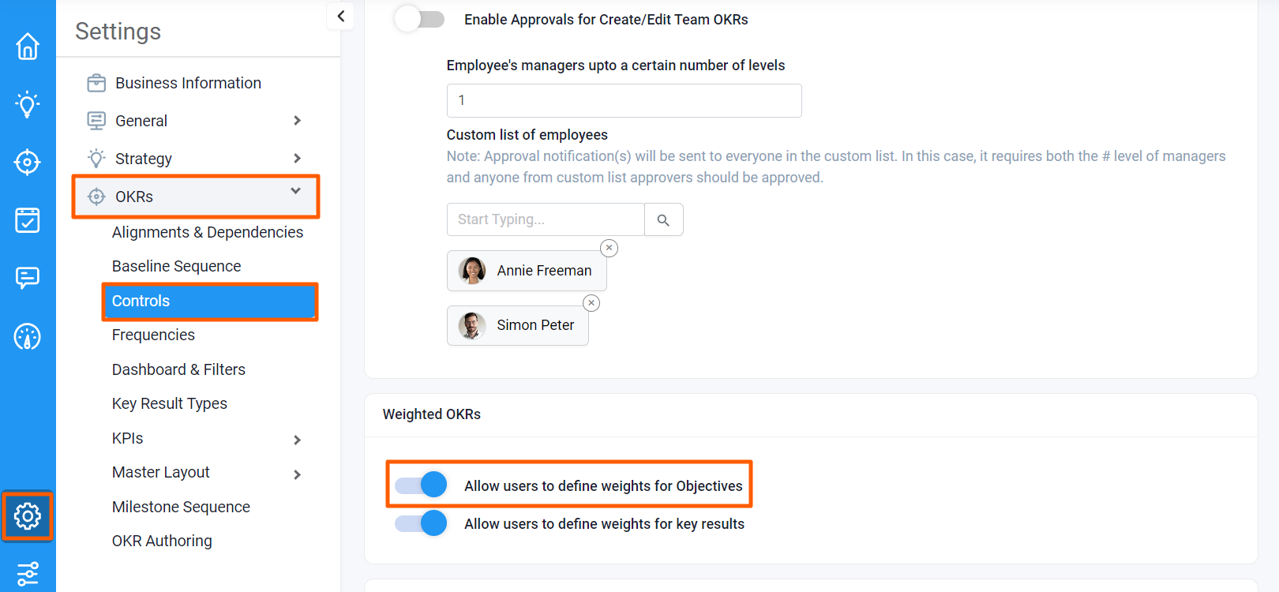
Task: Click the calendar tasks icon in the sidebar
Action: click(28, 220)
